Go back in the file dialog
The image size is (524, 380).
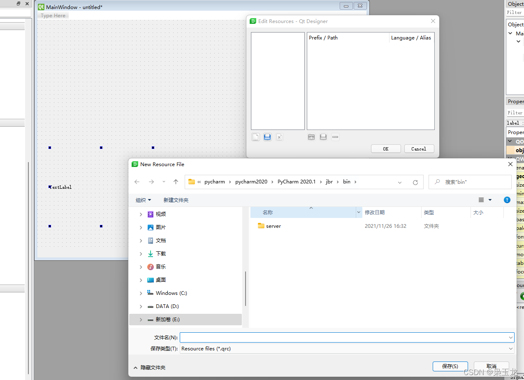pyautogui.click(x=137, y=182)
